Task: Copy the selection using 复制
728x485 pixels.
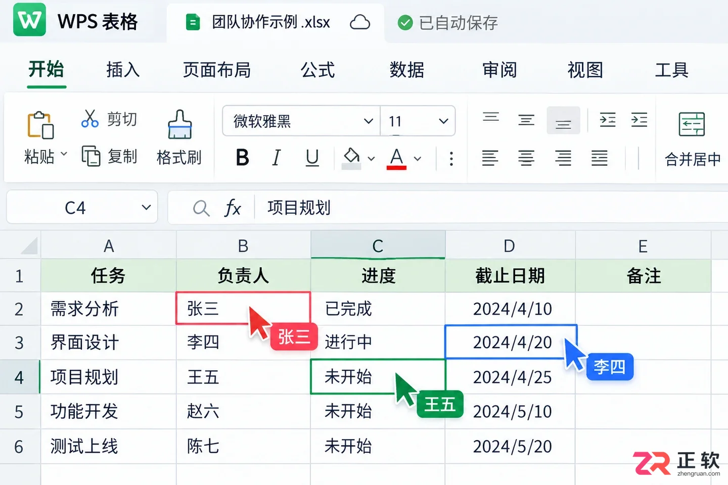Action: pyautogui.click(x=109, y=157)
